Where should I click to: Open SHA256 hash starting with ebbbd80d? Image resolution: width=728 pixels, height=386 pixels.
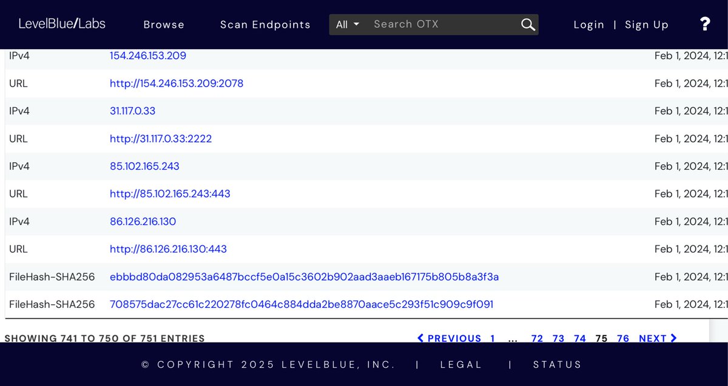tap(304, 277)
